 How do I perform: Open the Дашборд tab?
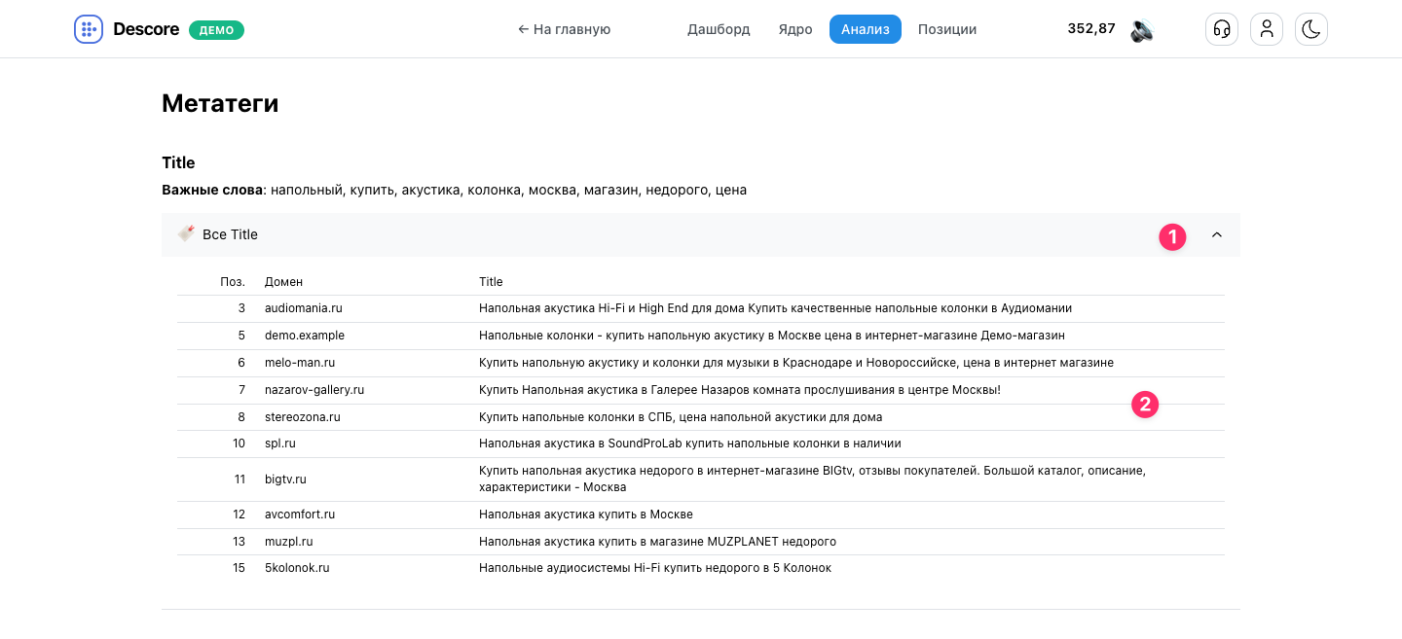click(719, 29)
